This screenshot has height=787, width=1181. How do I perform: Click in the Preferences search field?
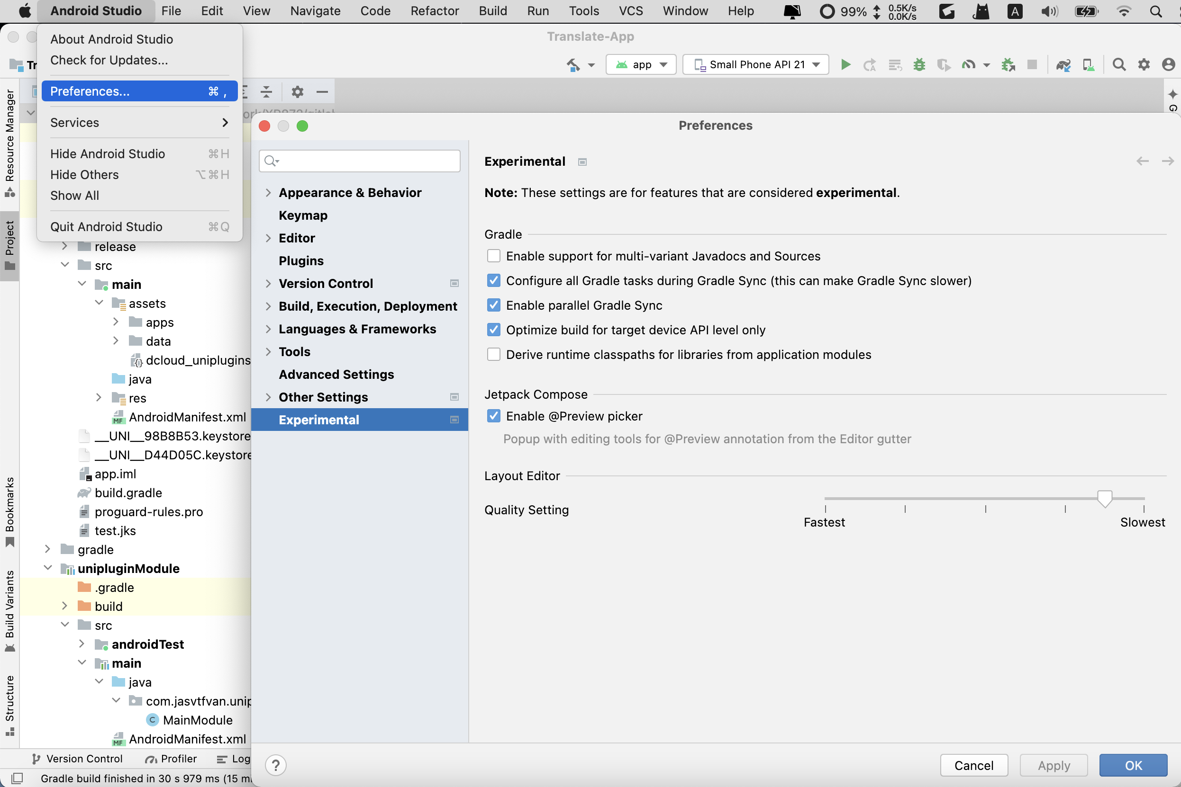coord(360,161)
